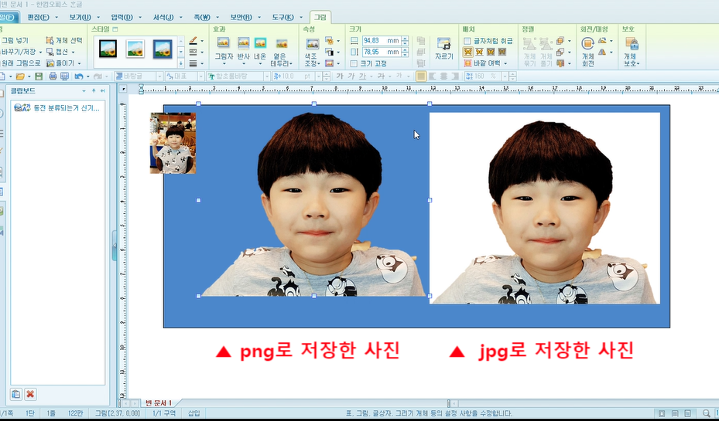Select first text-wrap butterfly layout option

(467, 53)
